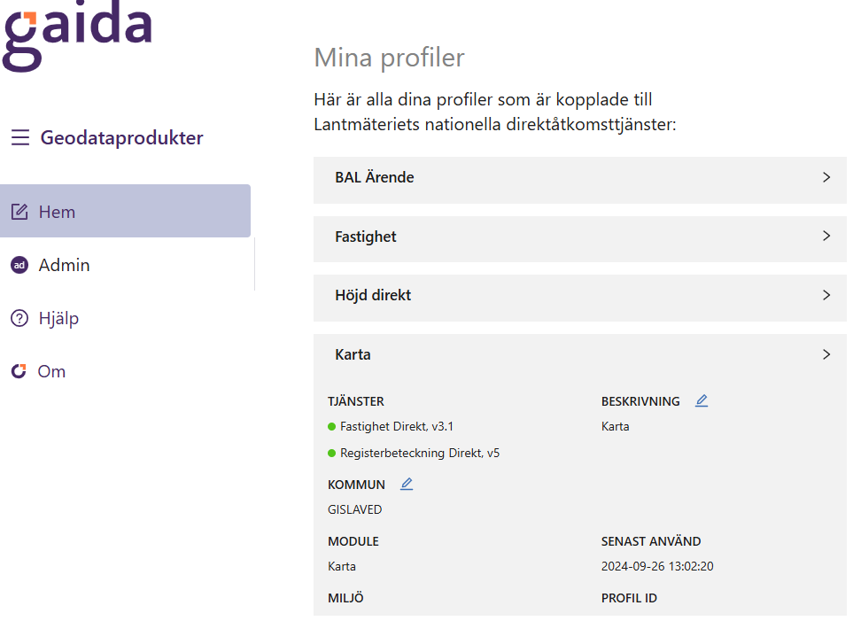
Task: Expand the BAL Ärende profile chevron
Action: tap(826, 177)
